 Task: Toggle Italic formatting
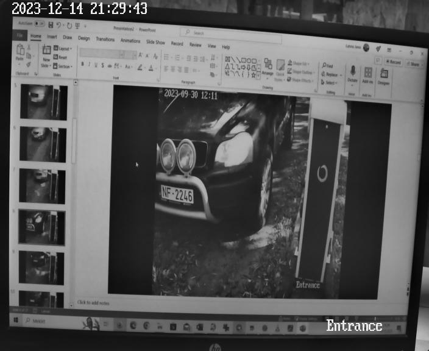89,65
